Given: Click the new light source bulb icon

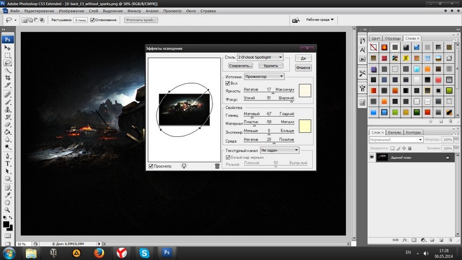Looking at the screenshot, I should click(184, 166).
